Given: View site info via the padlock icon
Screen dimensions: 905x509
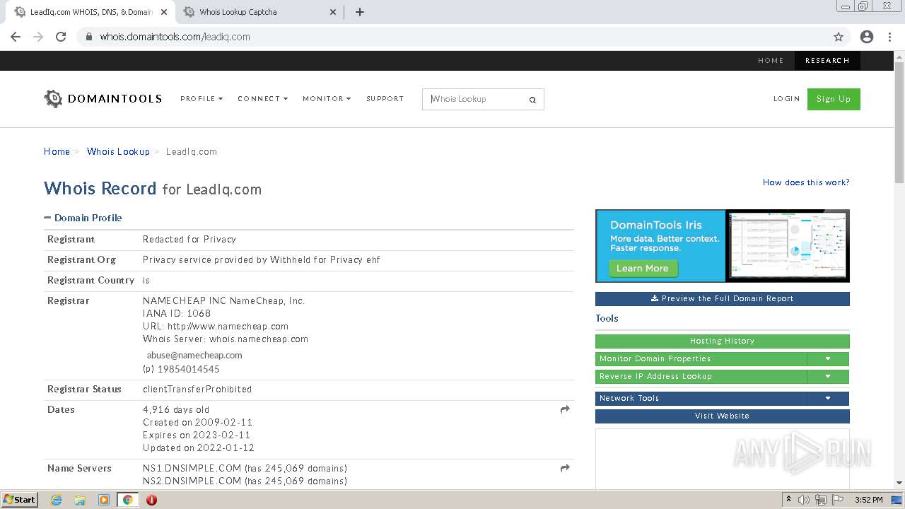Looking at the screenshot, I should click(x=88, y=37).
